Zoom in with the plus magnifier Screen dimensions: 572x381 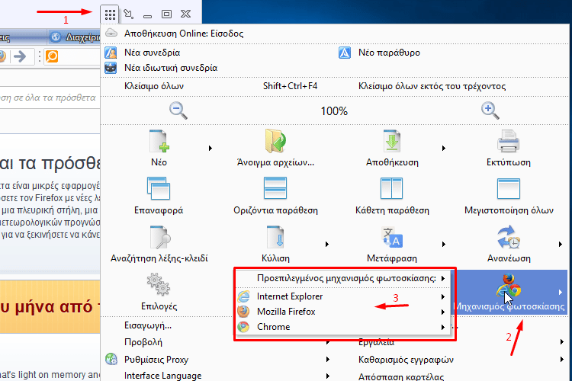tap(490, 110)
